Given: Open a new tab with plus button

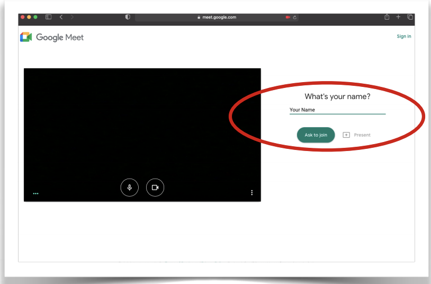Looking at the screenshot, I should coord(398,17).
